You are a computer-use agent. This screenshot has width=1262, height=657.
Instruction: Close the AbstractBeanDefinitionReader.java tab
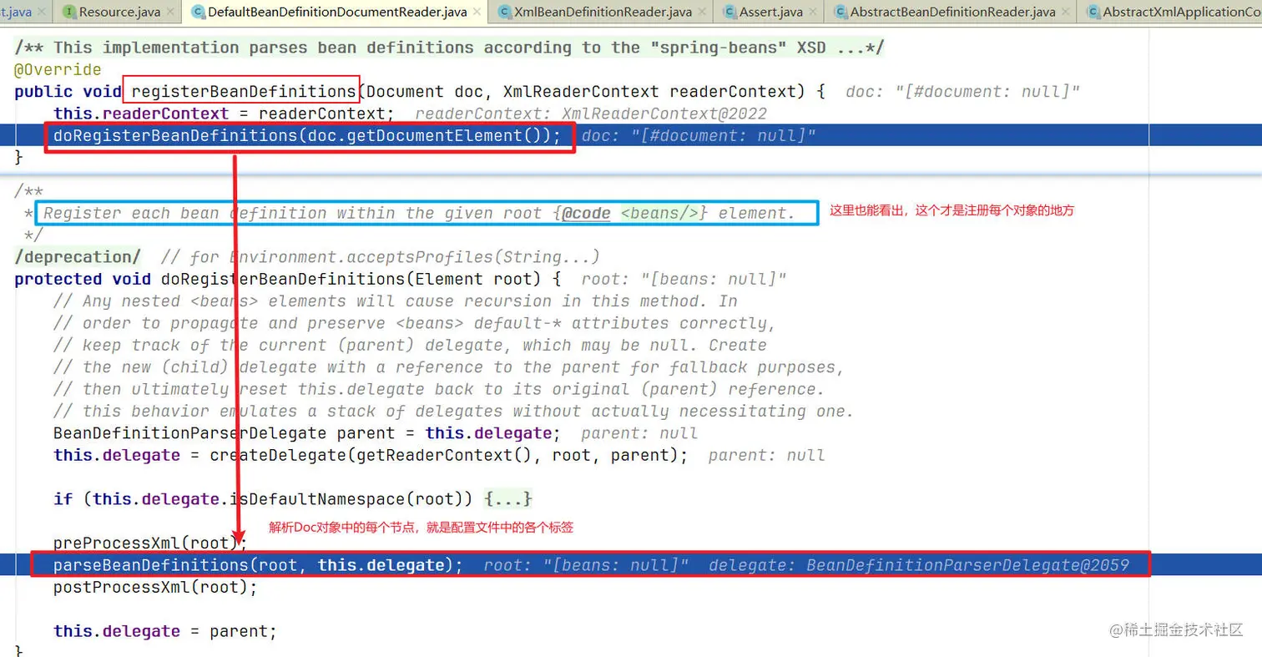pos(1066,13)
